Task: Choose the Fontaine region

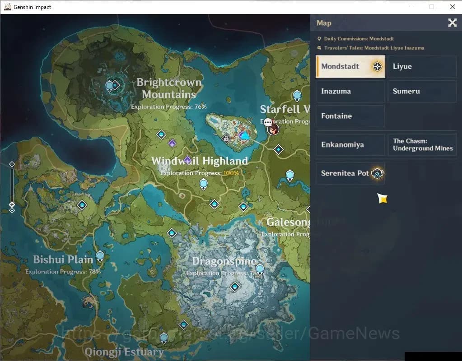Action: pos(350,116)
